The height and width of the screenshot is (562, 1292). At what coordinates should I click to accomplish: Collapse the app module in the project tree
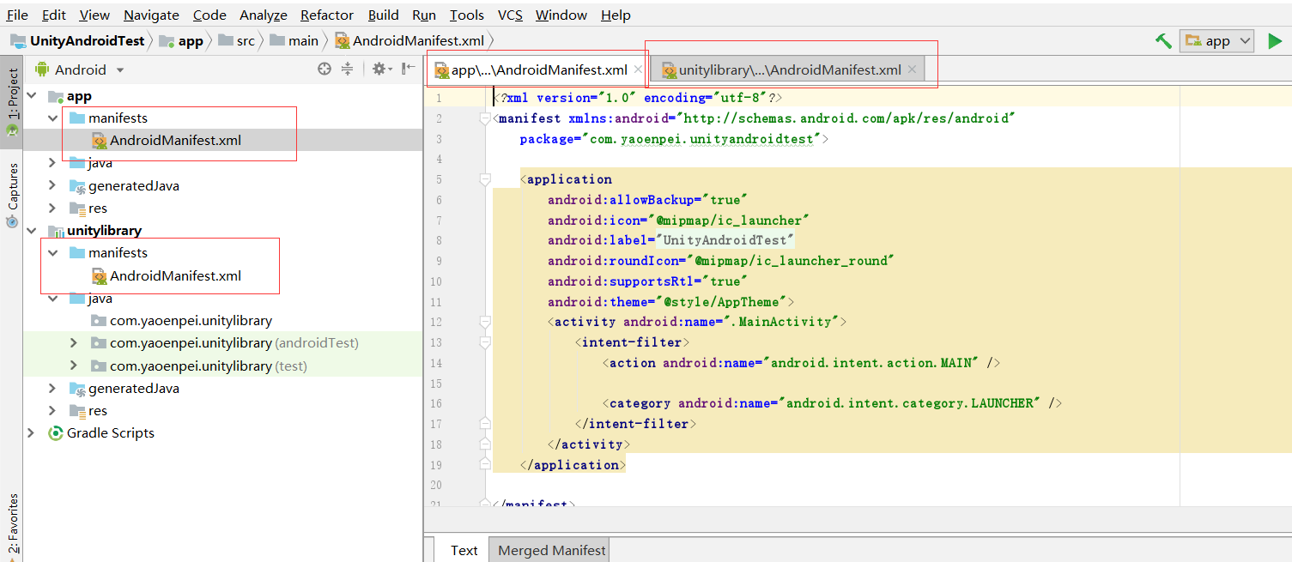click(32, 95)
